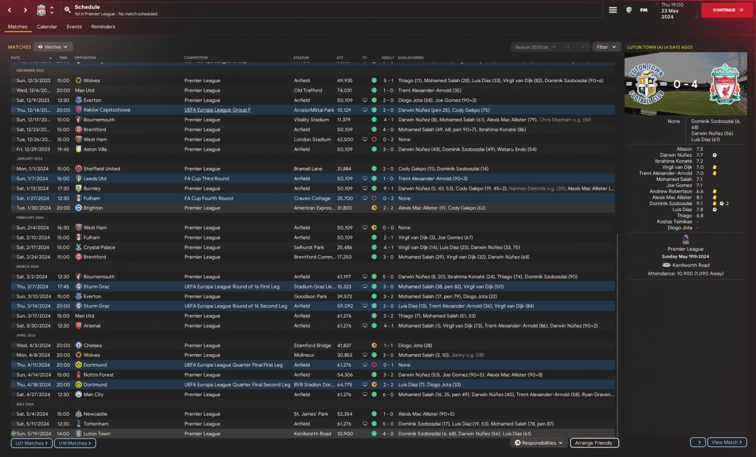This screenshot has width=756, height=457.
Task: Tick the selection circle on the Newcastle row
Action: pyautogui.click(x=13, y=414)
